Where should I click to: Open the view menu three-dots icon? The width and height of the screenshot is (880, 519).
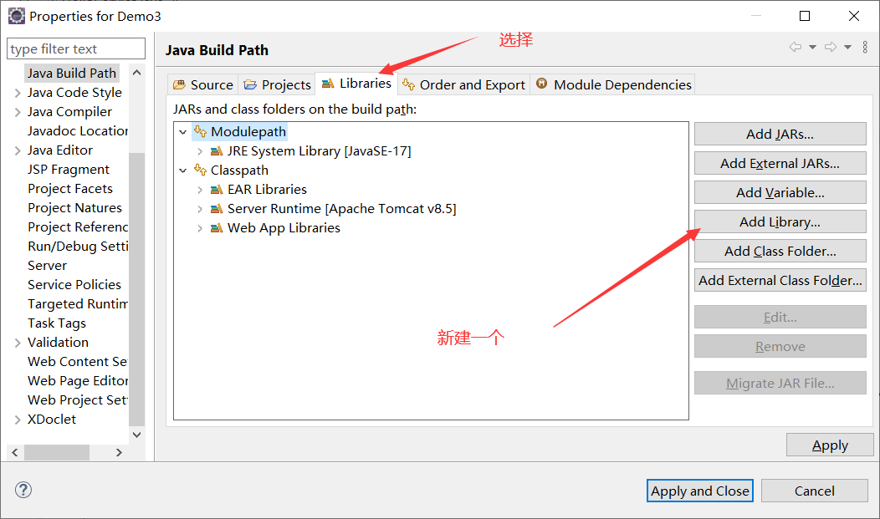coord(865,47)
